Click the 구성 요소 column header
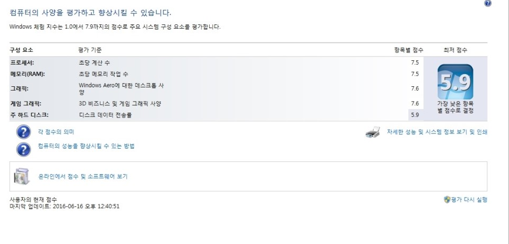509x244 pixels. click(x=21, y=50)
